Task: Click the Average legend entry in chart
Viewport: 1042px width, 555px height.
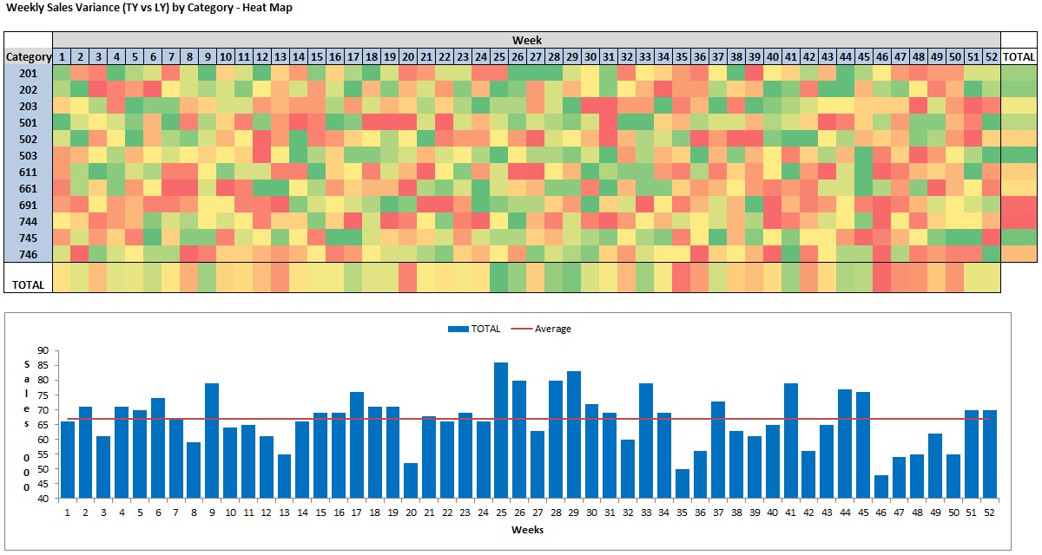Action: point(541,329)
